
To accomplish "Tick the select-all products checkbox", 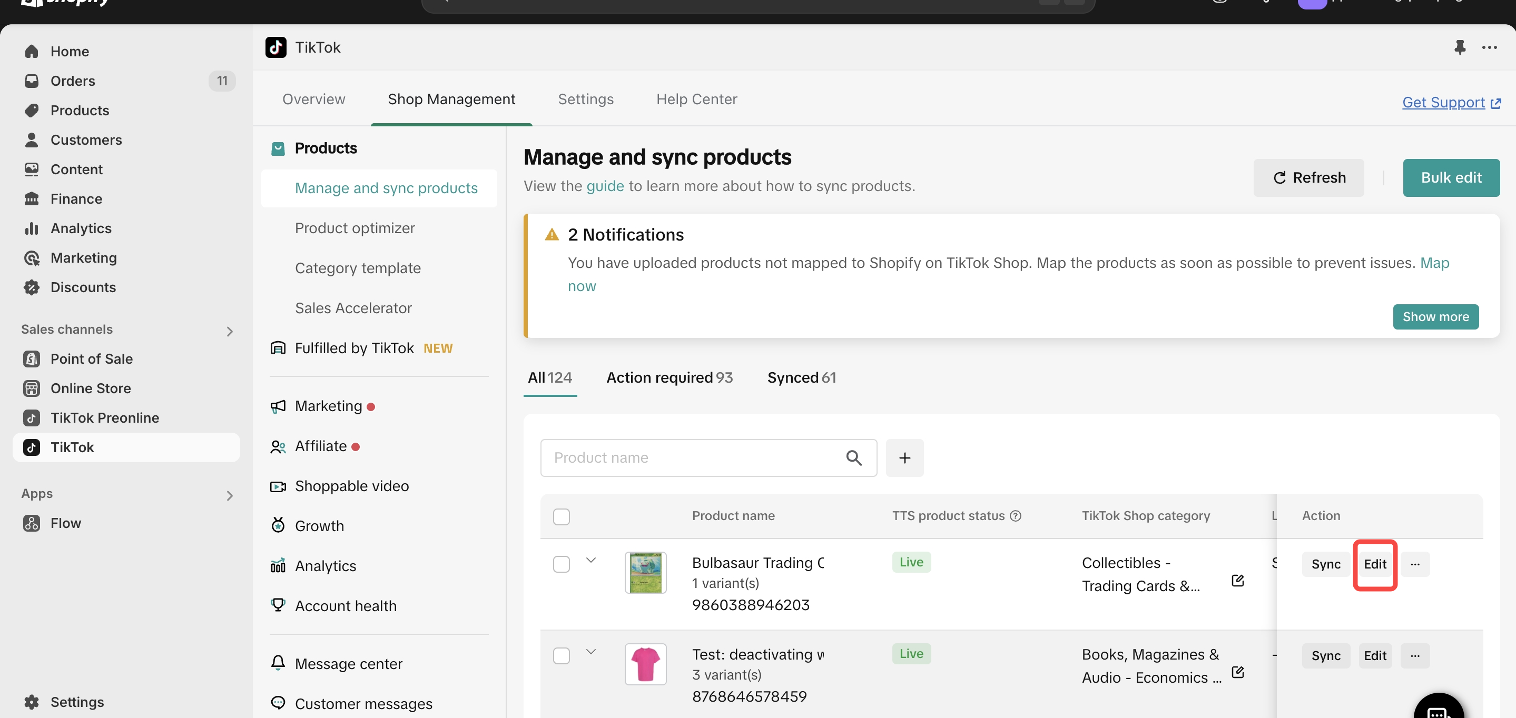I will point(562,516).
